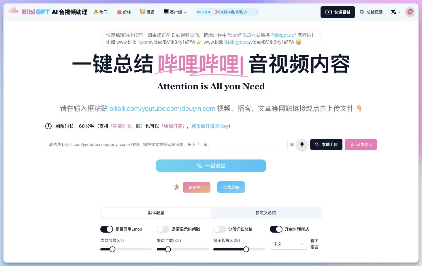Toggle the 是否显示Emoji switch
Screen dimensions: 422x266
107,229
